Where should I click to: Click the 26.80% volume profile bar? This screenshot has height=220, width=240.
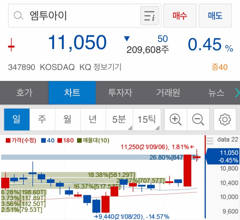[x=100, y=157]
